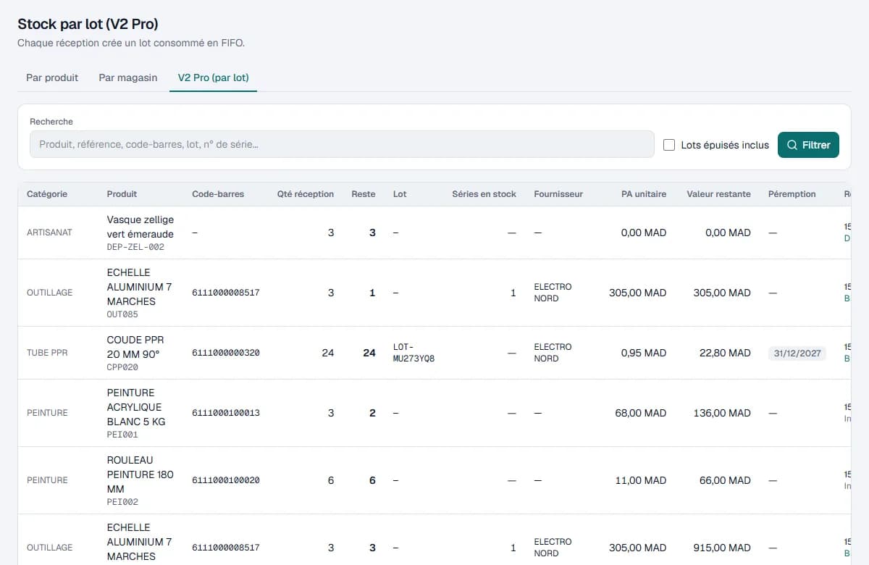Select the V2 Pro (par lot) tab
The height and width of the screenshot is (565, 869).
click(214, 78)
